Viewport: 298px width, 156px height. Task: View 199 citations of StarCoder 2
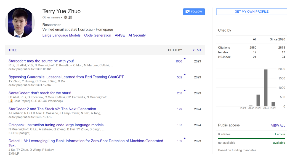(180, 109)
